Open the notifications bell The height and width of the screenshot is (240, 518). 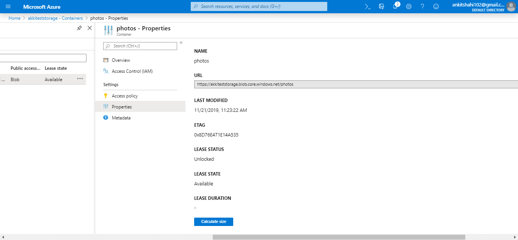tap(395, 6)
